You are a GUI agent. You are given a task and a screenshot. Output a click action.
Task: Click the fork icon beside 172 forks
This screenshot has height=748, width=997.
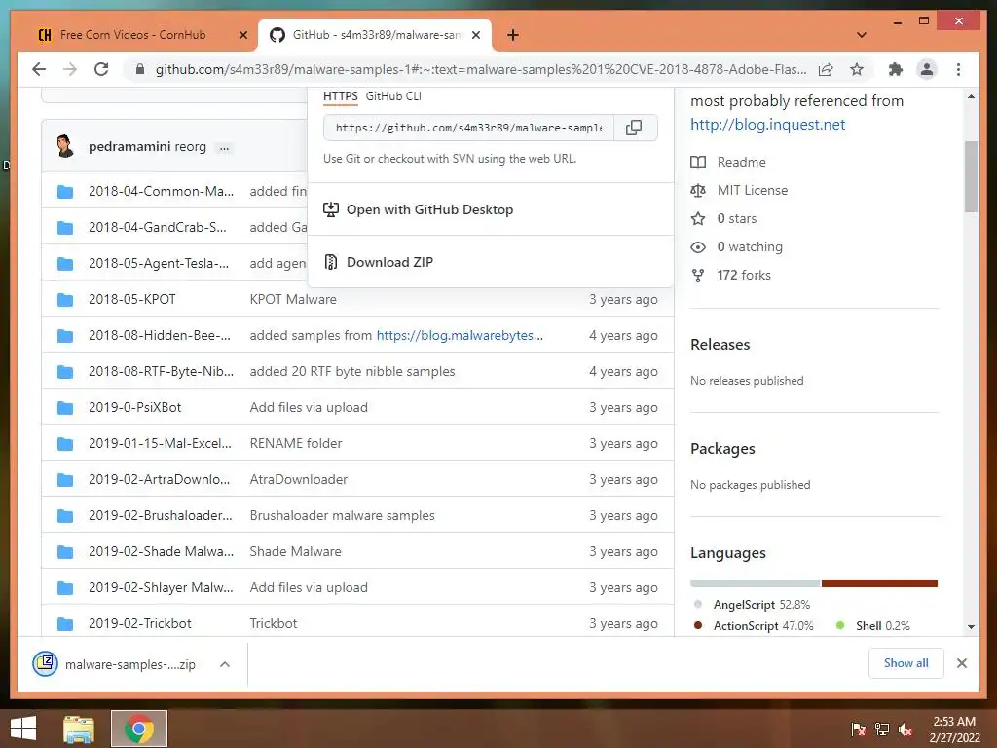coord(698,276)
